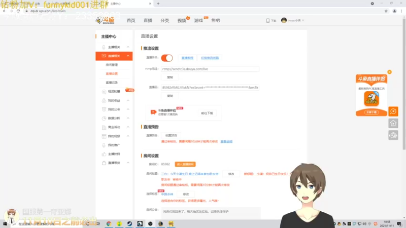Click 修改 next to the room title
Image resolution: width=406 pixels, height=228 pixels.
(231, 174)
